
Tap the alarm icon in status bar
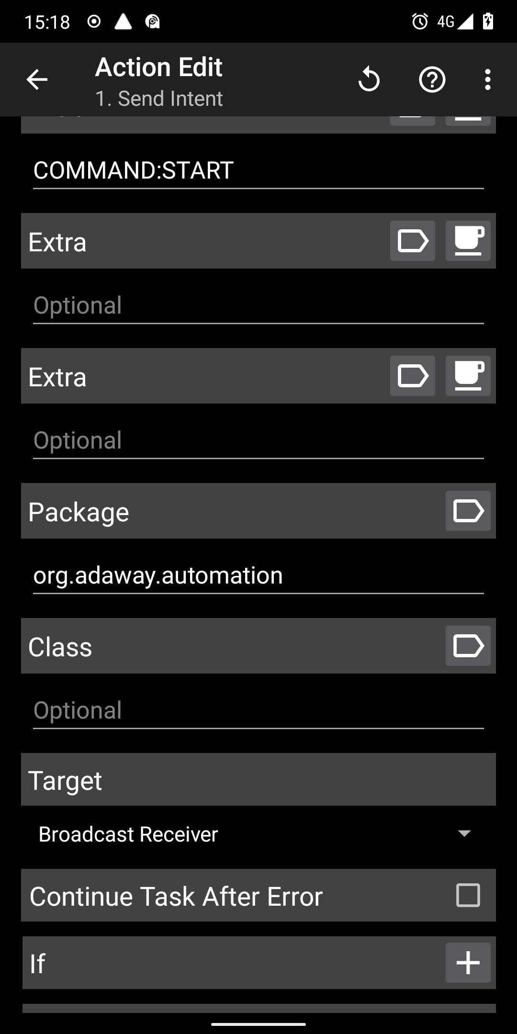(420, 22)
